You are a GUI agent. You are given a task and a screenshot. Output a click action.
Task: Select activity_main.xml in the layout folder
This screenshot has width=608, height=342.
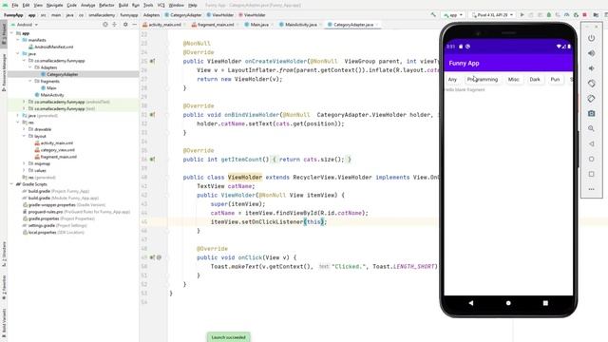[x=57, y=143]
